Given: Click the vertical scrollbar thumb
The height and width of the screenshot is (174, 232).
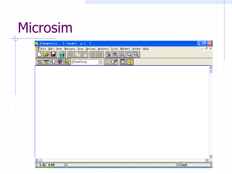Looking at the screenshot, I should click(x=211, y=71).
